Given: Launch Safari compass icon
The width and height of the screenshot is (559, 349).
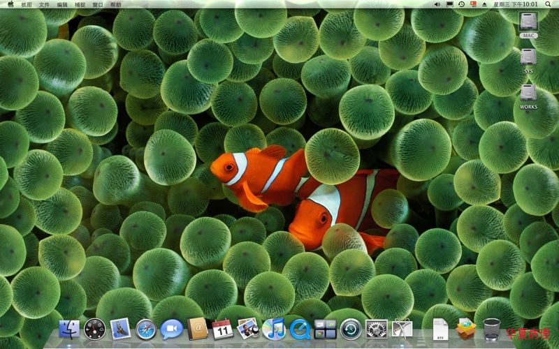Looking at the screenshot, I should pyautogui.click(x=146, y=329).
